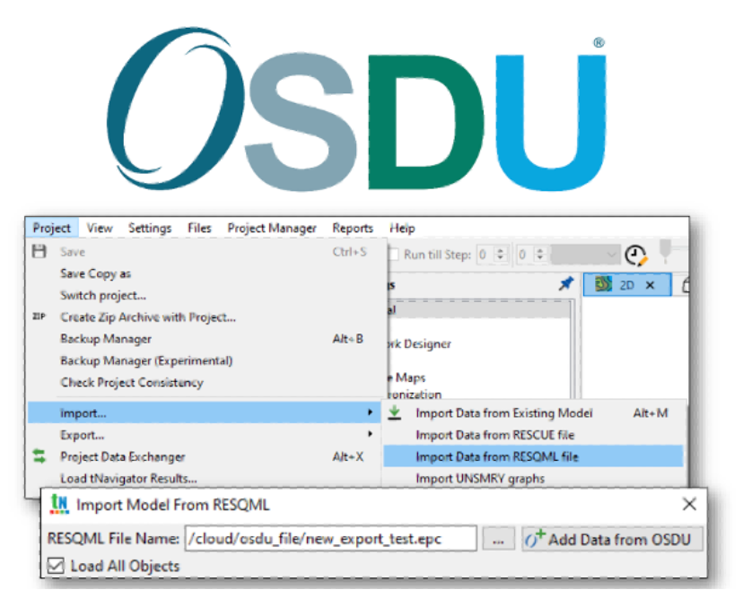Open the Reports menu
This screenshot has width=743, height=590.
point(353,229)
